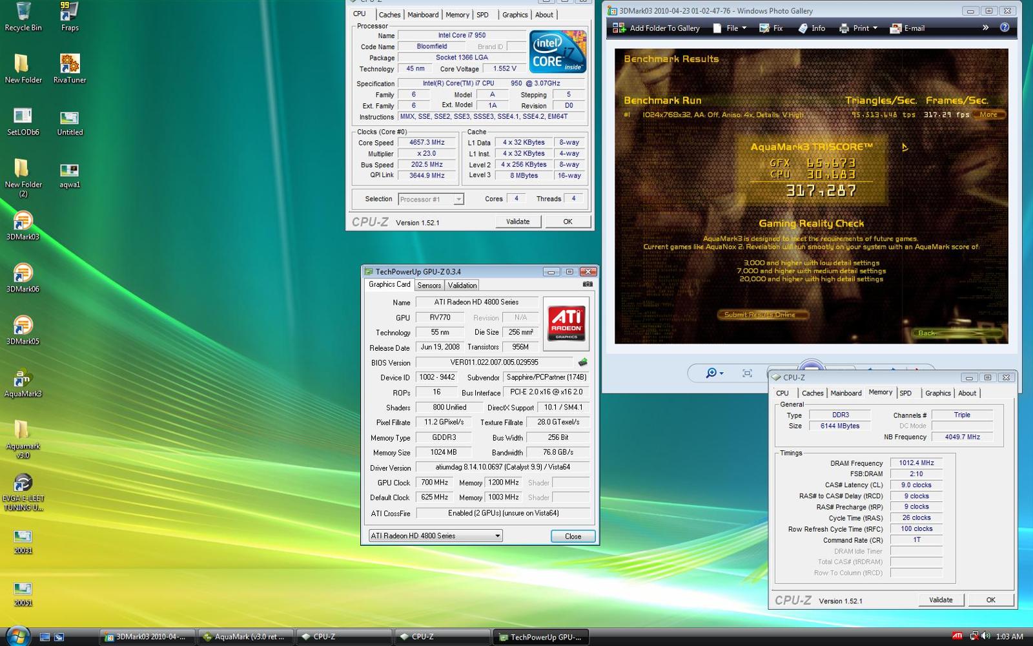Switch to Graphics tab in lower CPU-Z window

tap(937, 393)
